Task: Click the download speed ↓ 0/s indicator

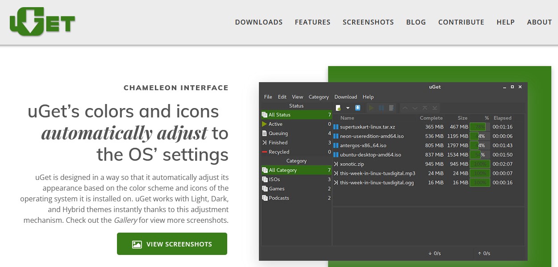Action: click(434, 253)
